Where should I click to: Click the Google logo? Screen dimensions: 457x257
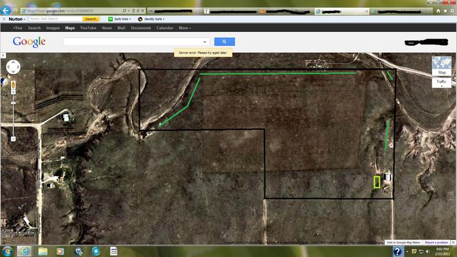click(29, 42)
